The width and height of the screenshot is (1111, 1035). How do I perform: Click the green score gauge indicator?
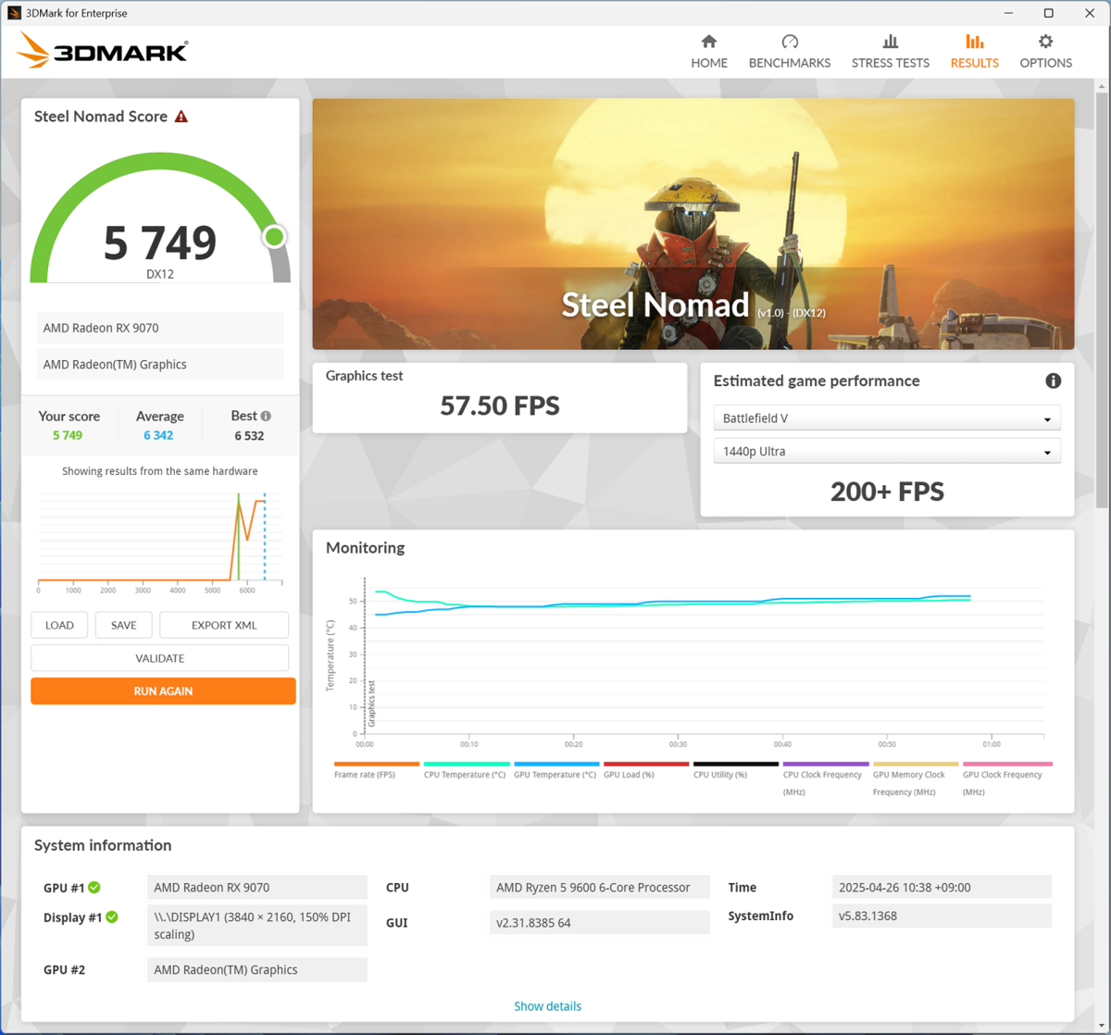274,237
